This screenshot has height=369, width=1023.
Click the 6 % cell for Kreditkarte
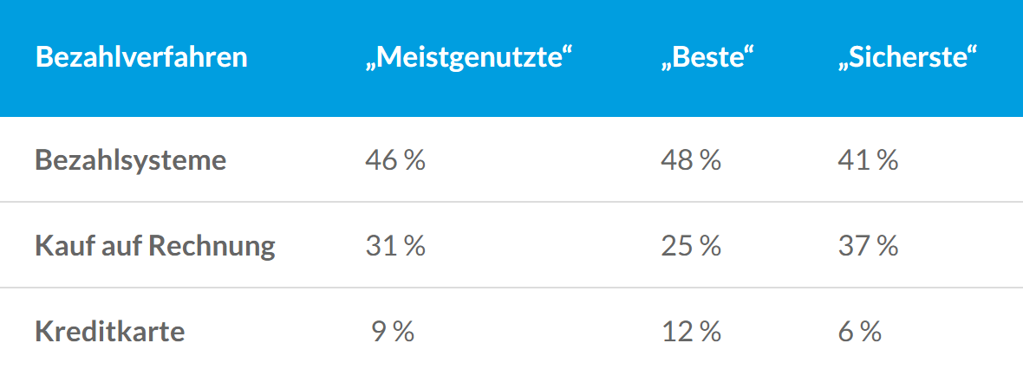(860, 332)
